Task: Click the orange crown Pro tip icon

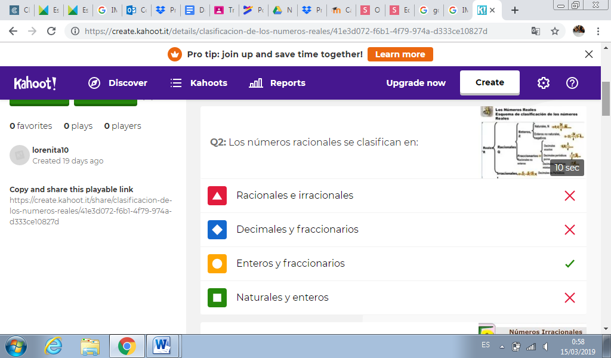Action: 175,54
